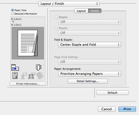Click the Fold & Staple label
Viewport: 139px width, 115px height.
tap(63, 40)
